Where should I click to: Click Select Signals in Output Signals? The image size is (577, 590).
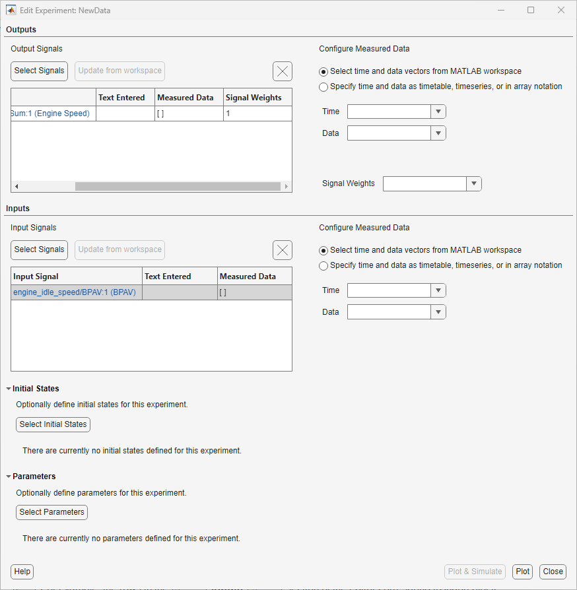click(x=39, y=71)
